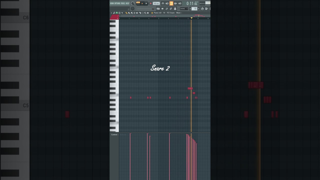Click the top-hat plugin picker icon
The width and height of the screenshot is (320, 180).
coord(175,9)
